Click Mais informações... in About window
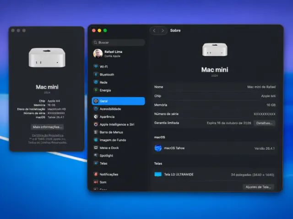This screenshot has height=219, width=293. tap(47, 127)
